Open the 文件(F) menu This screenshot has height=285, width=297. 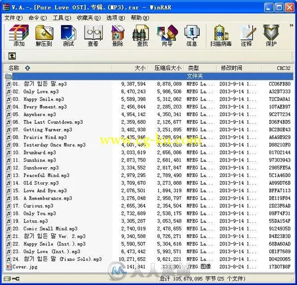pos(13,18)
